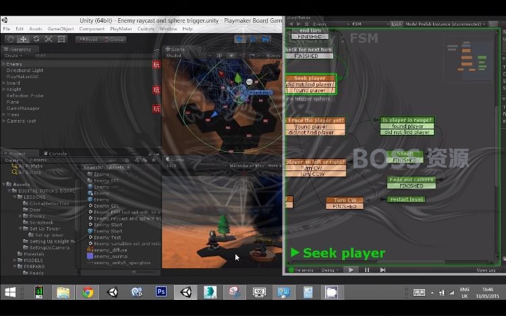This screenshot has height=316, width=506.
Task: Toggle the Pivot handle position button
Action: tap(88, 39)
